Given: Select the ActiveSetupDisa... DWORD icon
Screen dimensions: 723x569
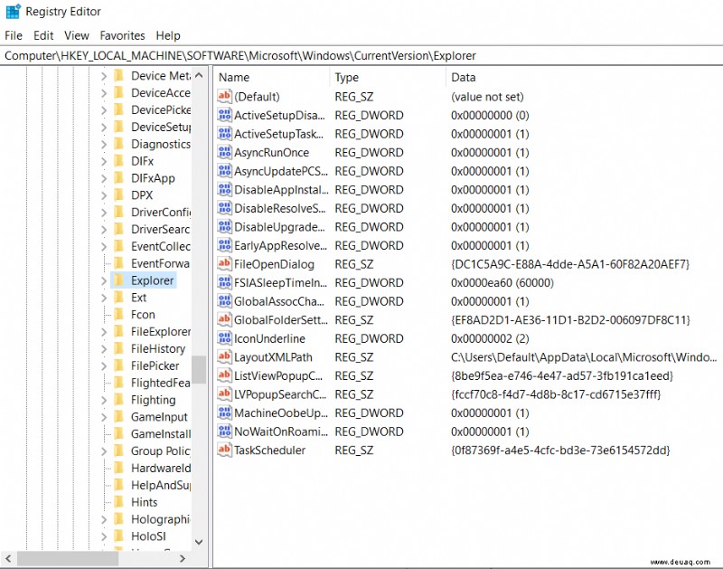Looking at the screenshot, I should [224, 115].
